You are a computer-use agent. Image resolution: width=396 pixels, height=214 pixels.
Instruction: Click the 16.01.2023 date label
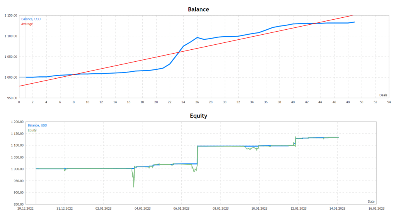376,209
